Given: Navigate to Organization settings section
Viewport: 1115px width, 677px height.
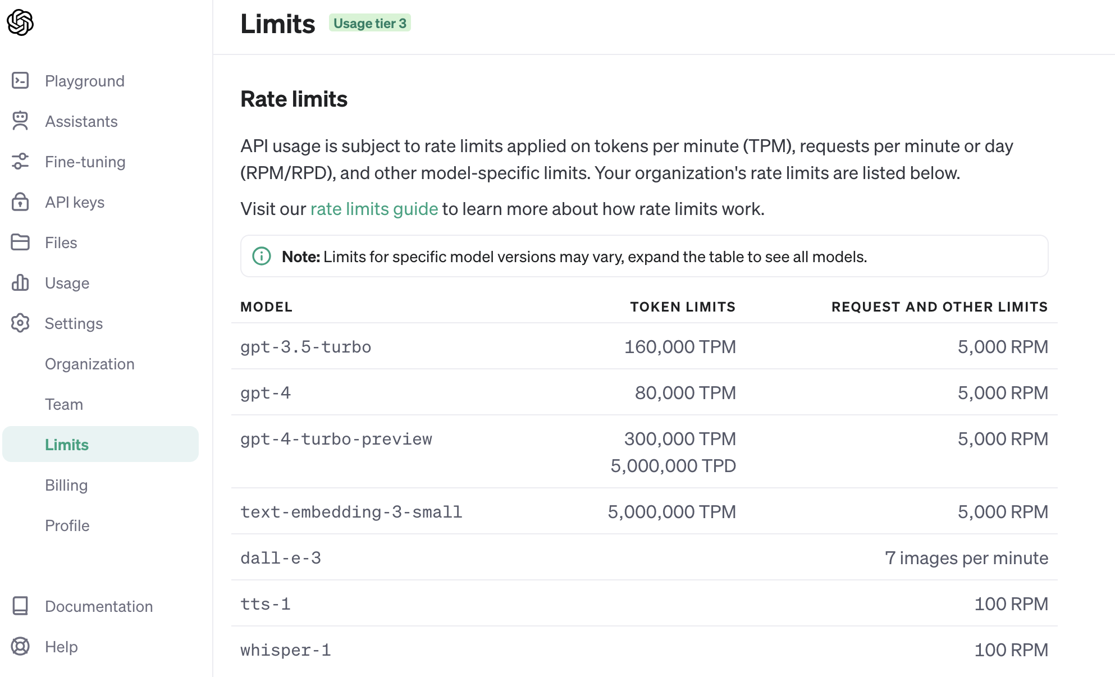Looking at the screenshot, I should click(90, 364).
